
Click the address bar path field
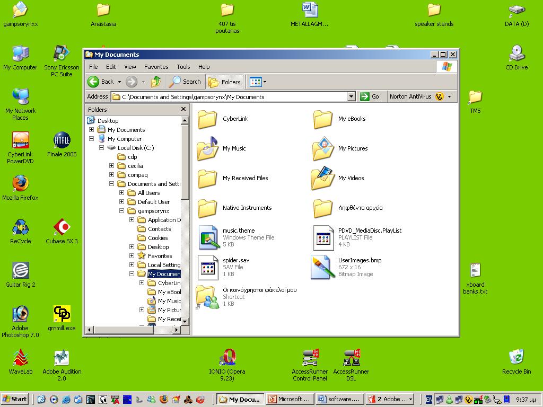230,97
